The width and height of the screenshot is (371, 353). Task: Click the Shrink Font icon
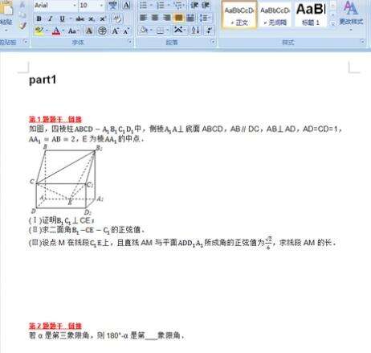(126, 31)
